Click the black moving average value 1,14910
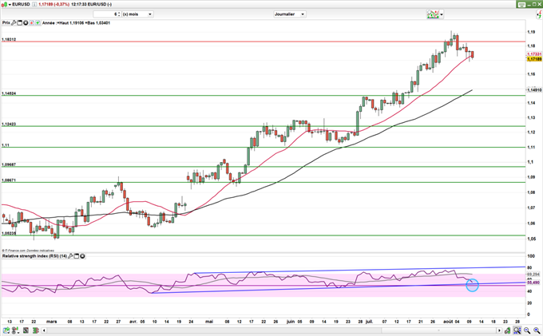 [534, 90]
